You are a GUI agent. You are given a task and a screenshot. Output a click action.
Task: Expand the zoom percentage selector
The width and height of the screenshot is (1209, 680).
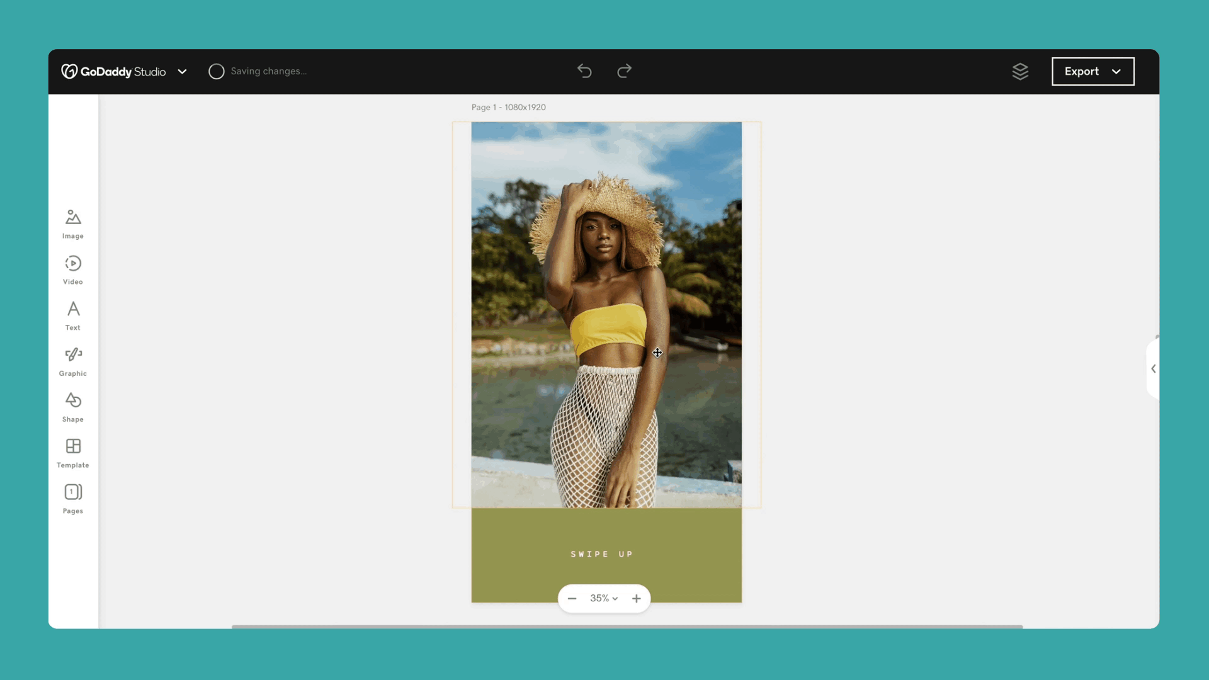pos(604,598)
